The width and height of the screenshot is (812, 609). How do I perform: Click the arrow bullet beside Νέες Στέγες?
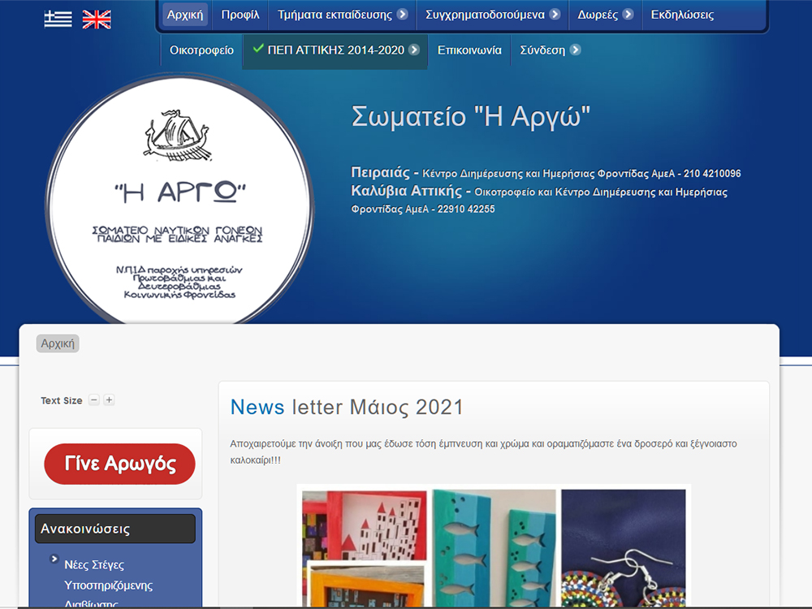tap(54, 559)
